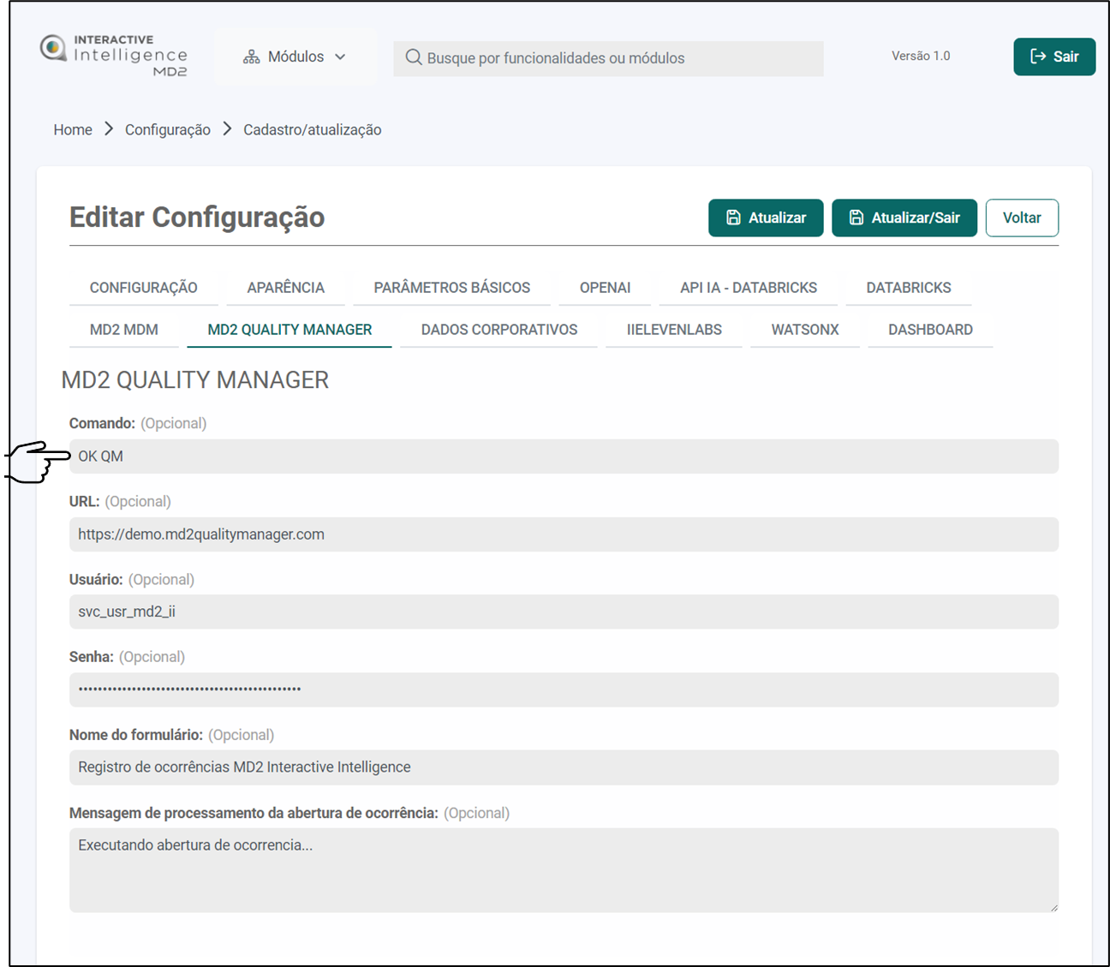Screen dimensions: 1110x967
Task: Open the Home breadcrumb link
Action: [x=73, y=129]
